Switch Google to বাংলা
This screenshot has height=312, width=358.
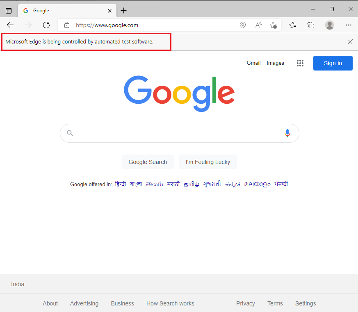136,184
